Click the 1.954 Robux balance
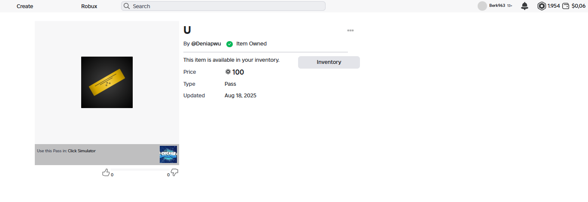This screenshot has height=202, width=588. (x=554, y=6)
